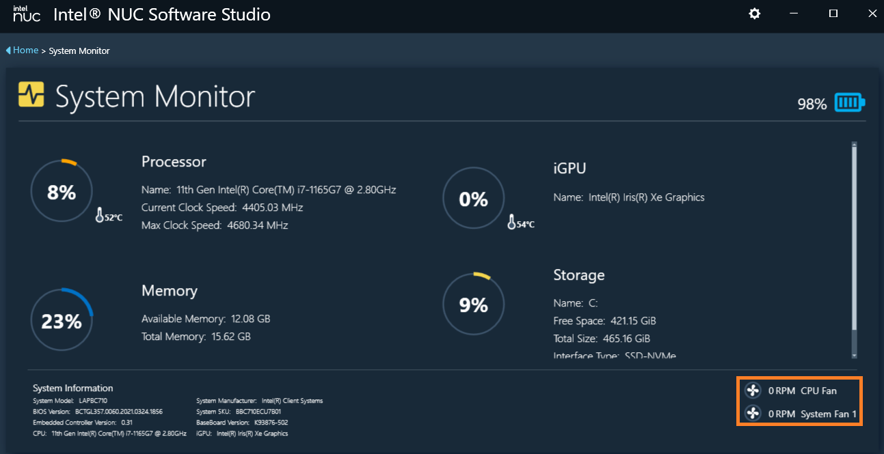Click the CPU Fan icon
This screenshot has height=454, width=884.
753,391
